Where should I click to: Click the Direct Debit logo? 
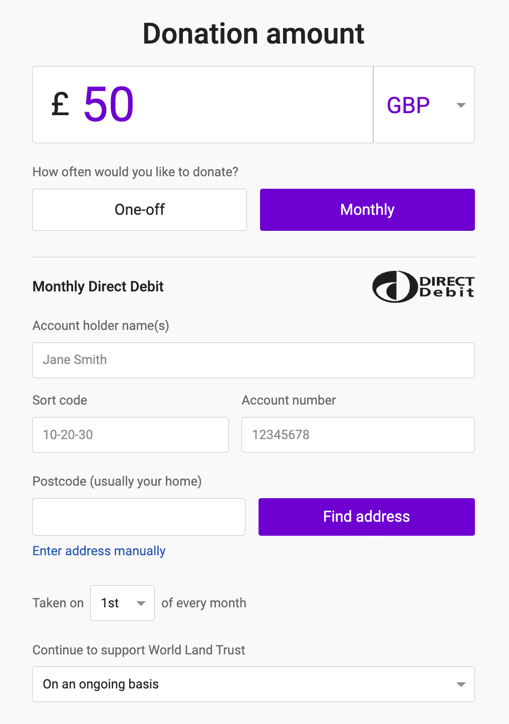pos(423,286)
